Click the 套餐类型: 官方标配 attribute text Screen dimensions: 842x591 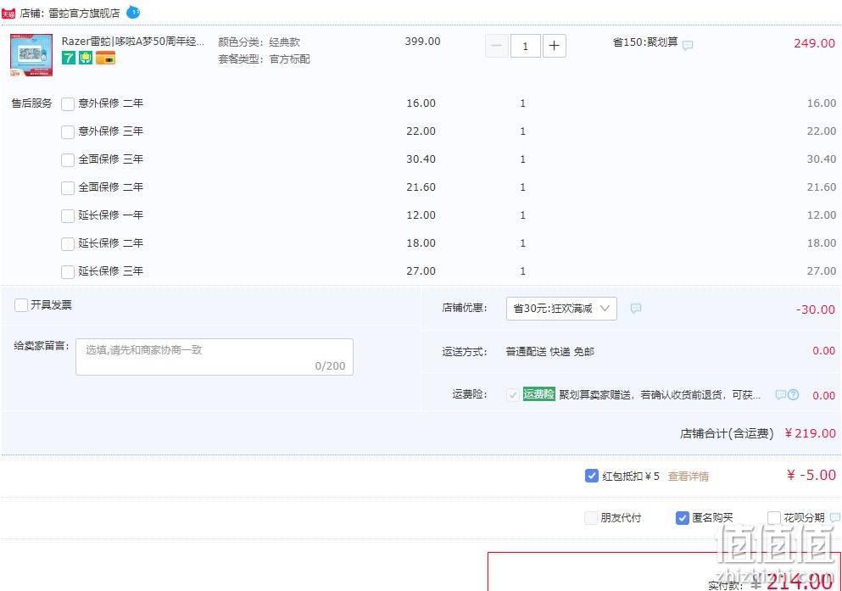tap(264, 59)
